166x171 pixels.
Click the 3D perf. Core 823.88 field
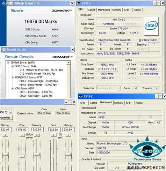pyautogui.click(x=54, y=129)
